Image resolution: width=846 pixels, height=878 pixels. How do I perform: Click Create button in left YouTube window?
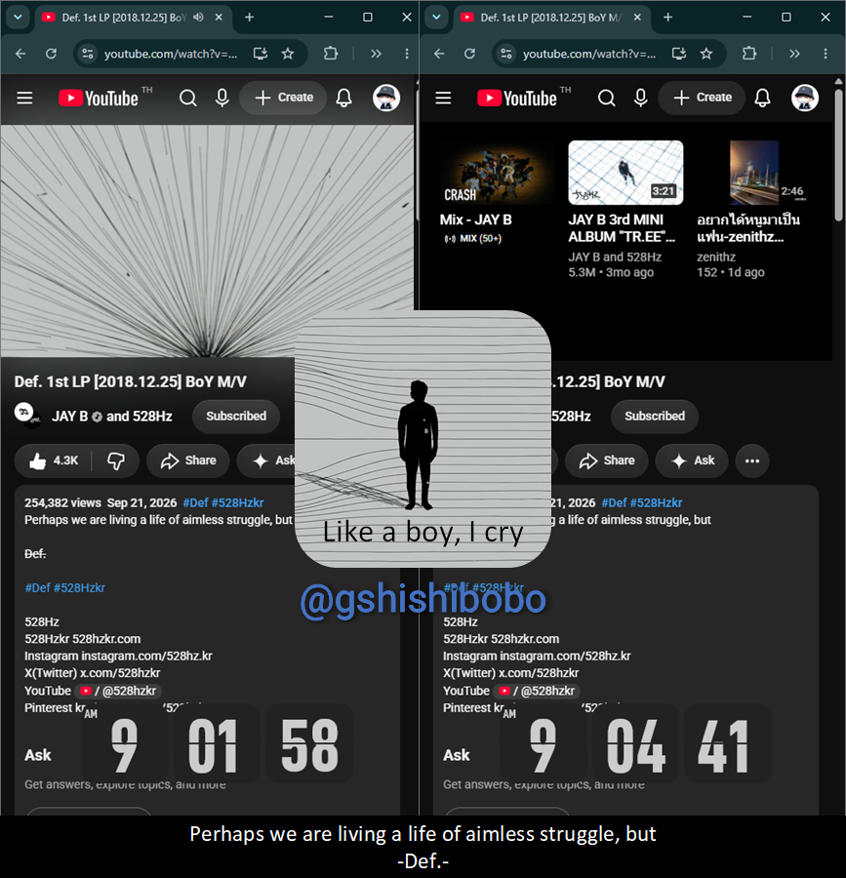283,98
